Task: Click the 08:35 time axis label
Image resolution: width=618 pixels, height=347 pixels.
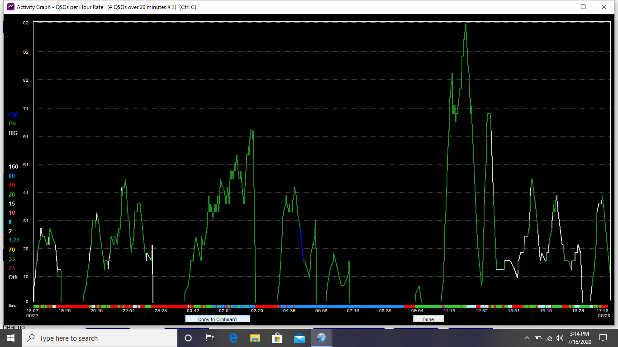Action: click(x=385, y=311)
